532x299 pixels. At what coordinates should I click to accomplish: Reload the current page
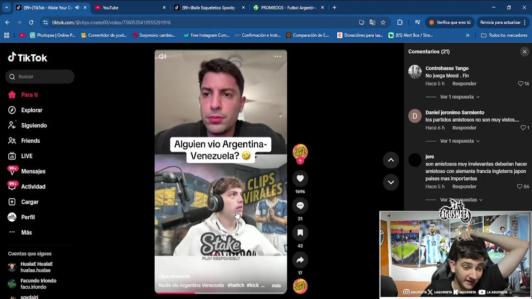(x=31, y=22)
